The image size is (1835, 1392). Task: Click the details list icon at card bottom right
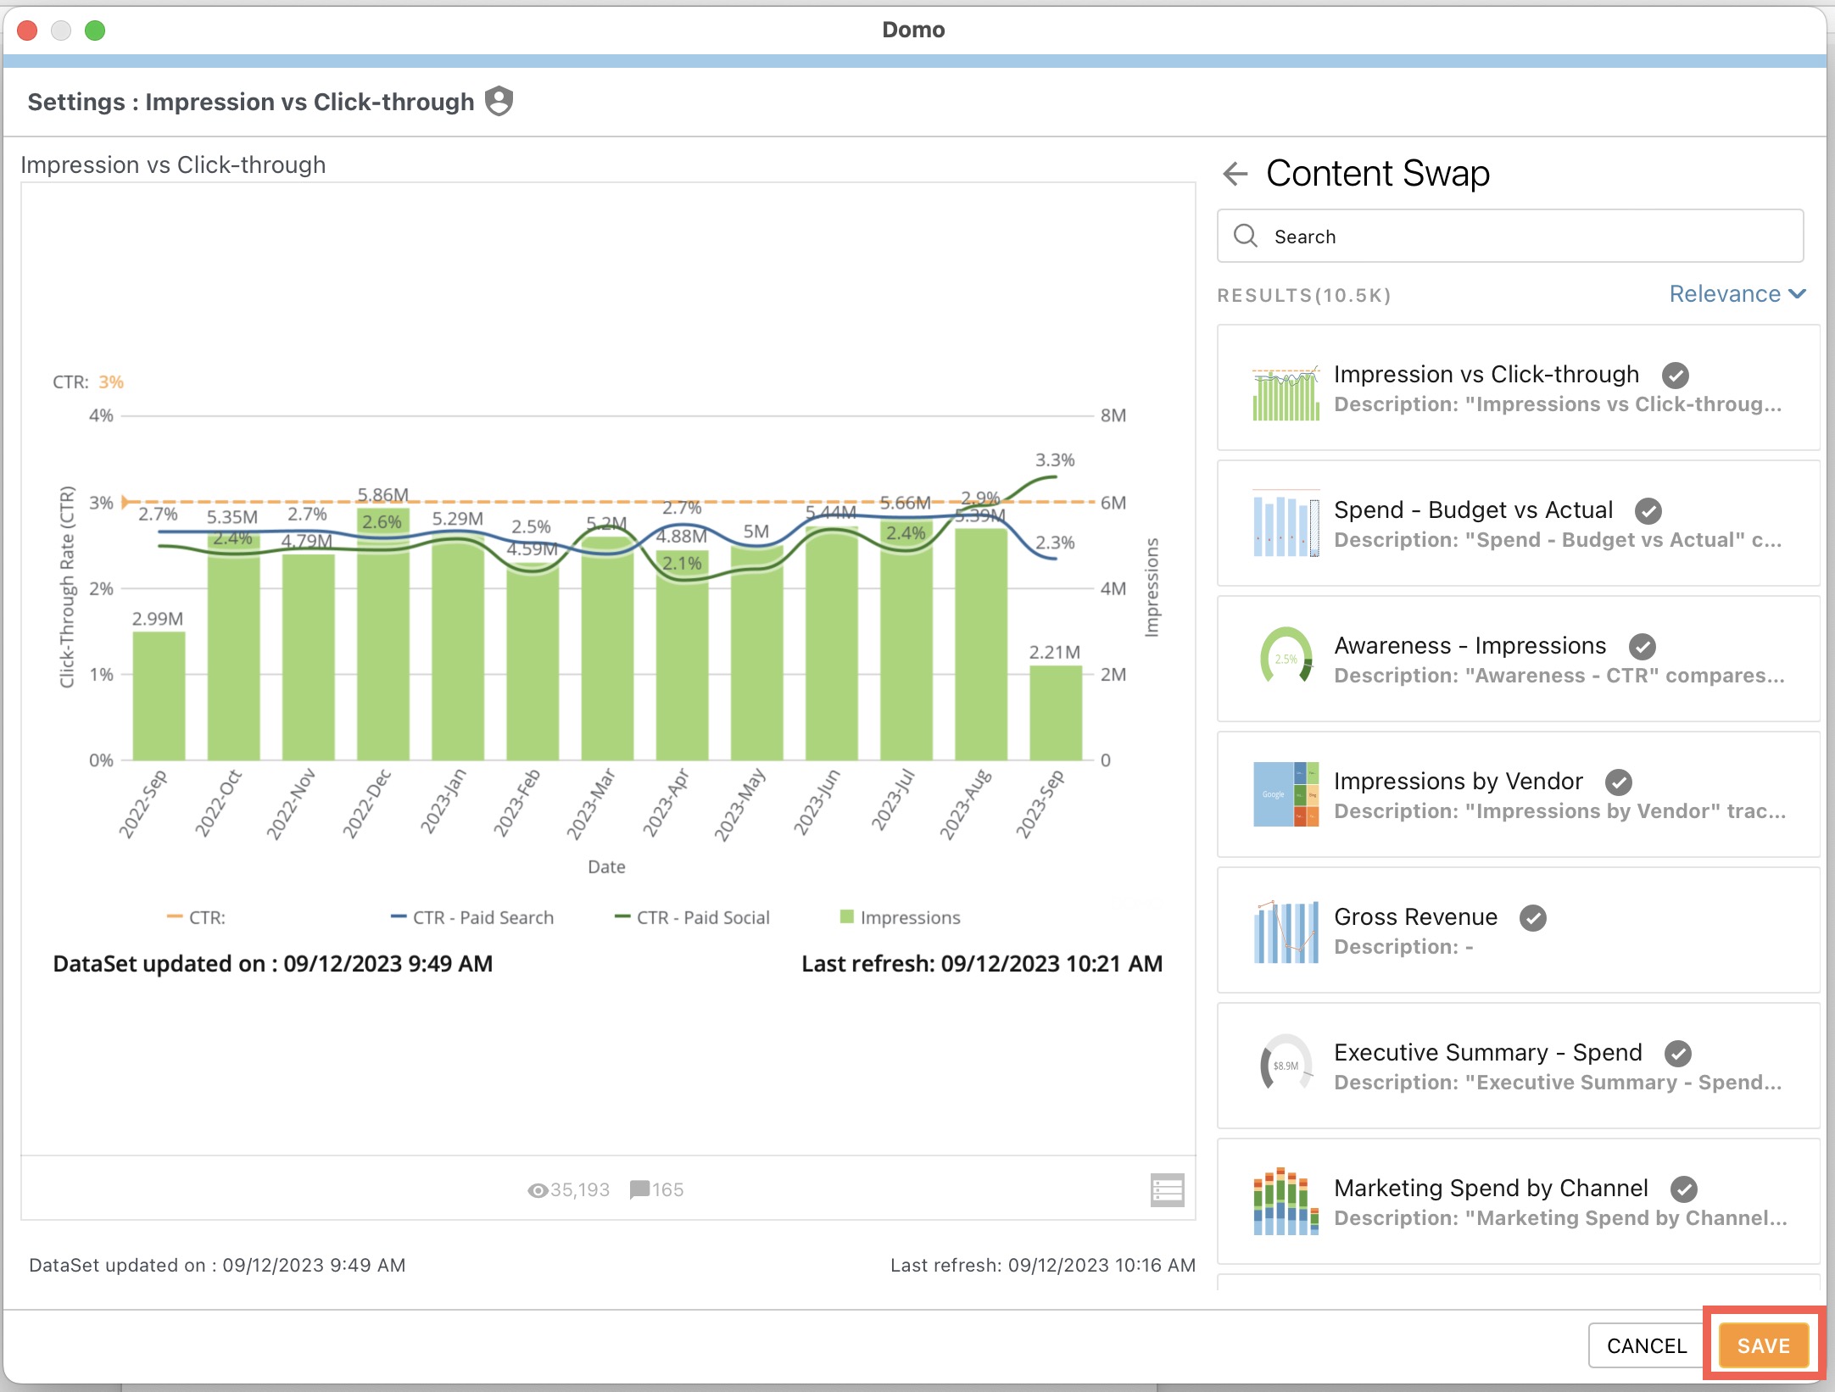pyautogui.click(x=1166, y=1190)
